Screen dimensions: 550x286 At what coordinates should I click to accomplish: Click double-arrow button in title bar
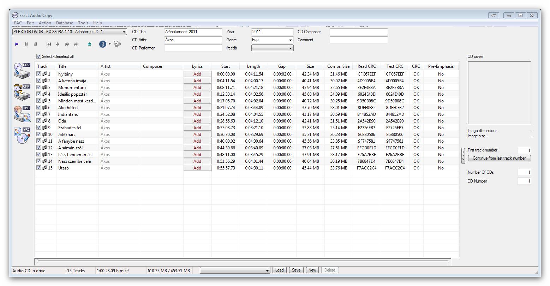[494, 15]
